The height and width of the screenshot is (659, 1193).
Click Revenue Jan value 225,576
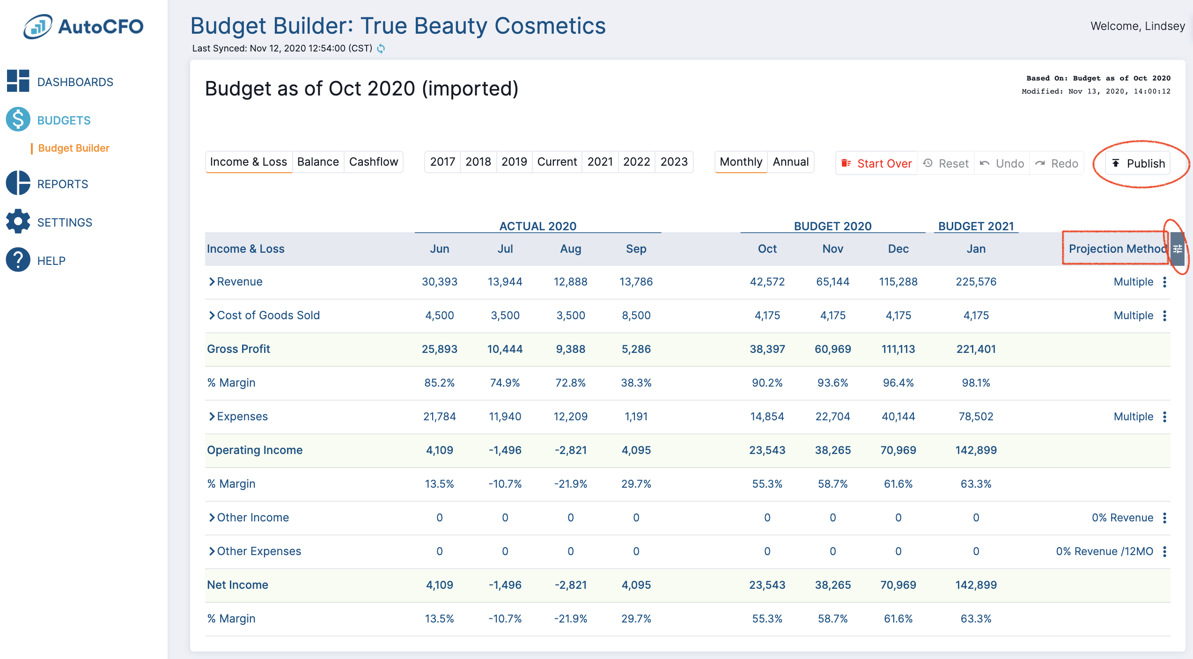[976, 282]
